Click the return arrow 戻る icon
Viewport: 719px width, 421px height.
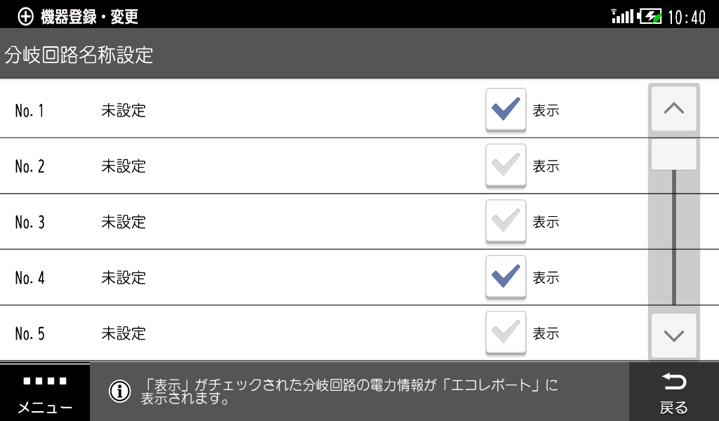[x=673, y=382]
